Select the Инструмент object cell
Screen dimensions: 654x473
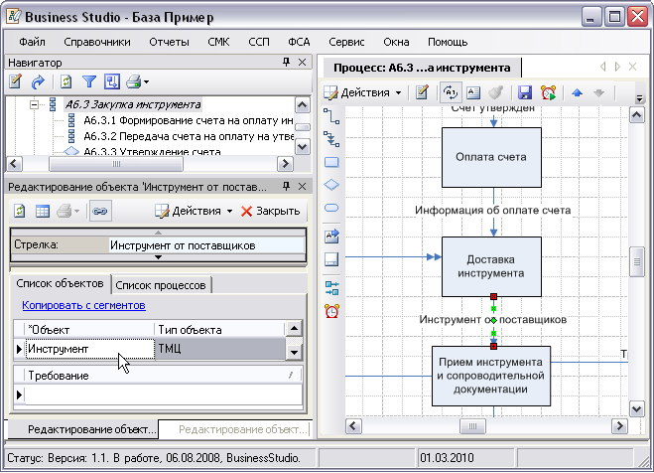click(x=89, y=349)
